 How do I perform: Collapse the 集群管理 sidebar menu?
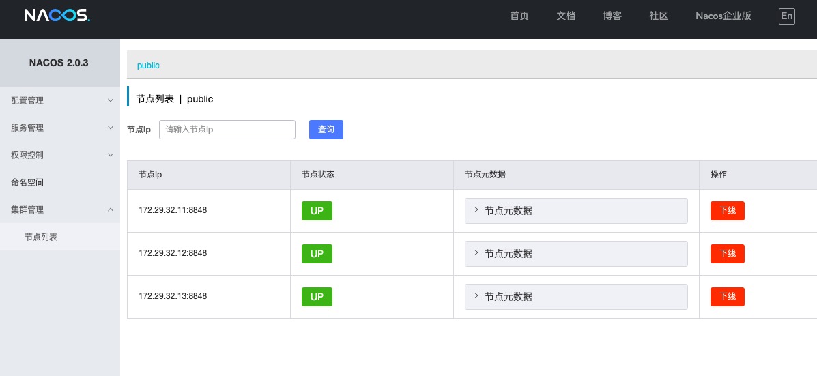[x=60, y=209]
